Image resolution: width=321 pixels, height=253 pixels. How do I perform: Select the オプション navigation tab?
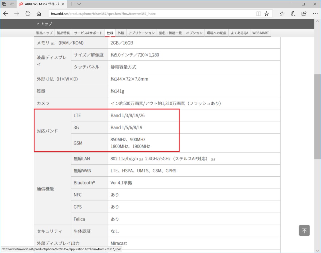click(x=194, y=33)
